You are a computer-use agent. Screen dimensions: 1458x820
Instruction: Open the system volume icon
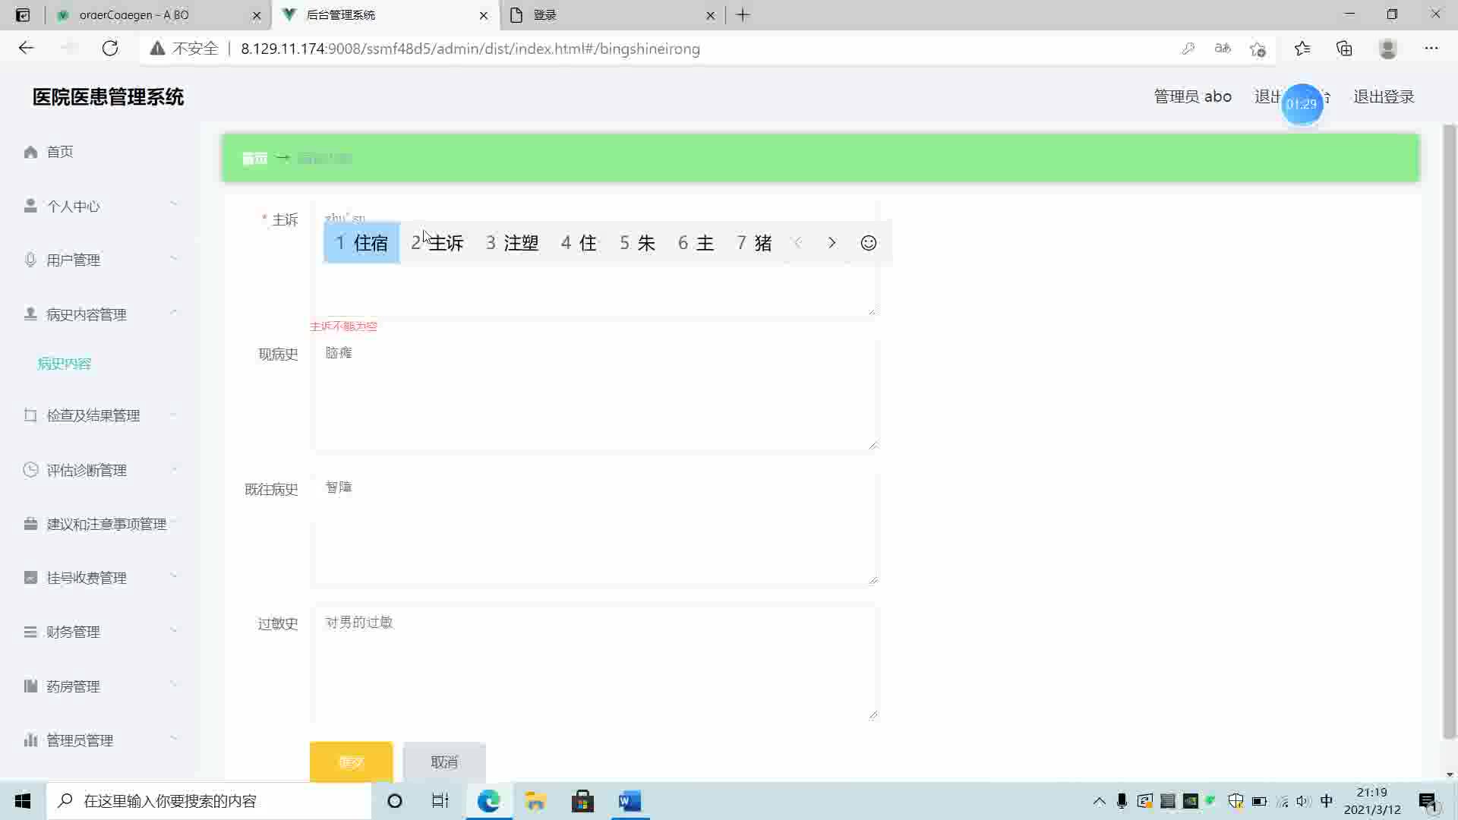click(1303, 801)
